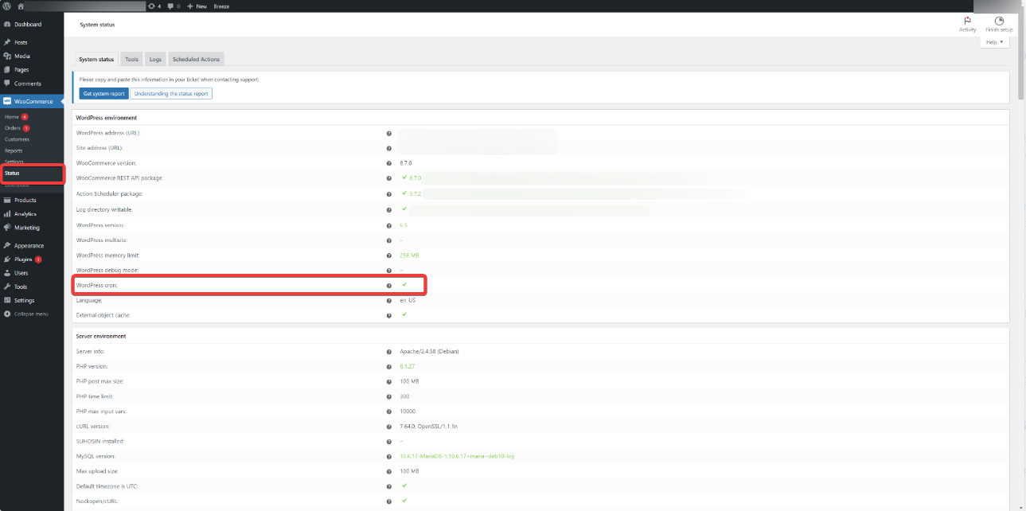Click the WordPress logo in admin bar
The image size is (1026, 511).
pyautogui.click(x=7, y=6)
